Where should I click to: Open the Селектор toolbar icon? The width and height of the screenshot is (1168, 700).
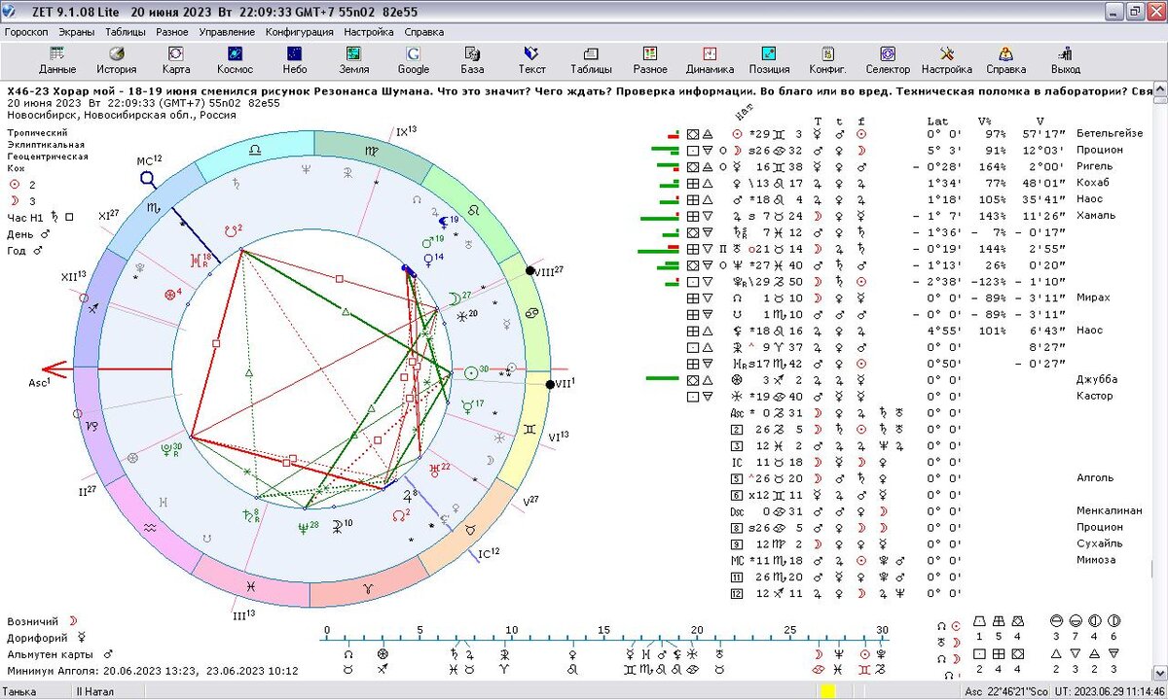pos(888,60)
